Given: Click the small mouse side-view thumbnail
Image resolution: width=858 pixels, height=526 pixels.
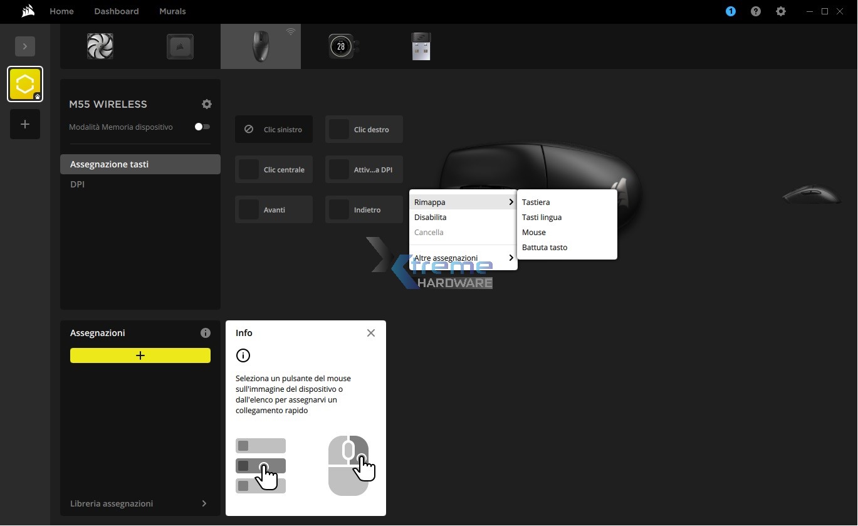Looking at the screenshot, I should [812, 194].
